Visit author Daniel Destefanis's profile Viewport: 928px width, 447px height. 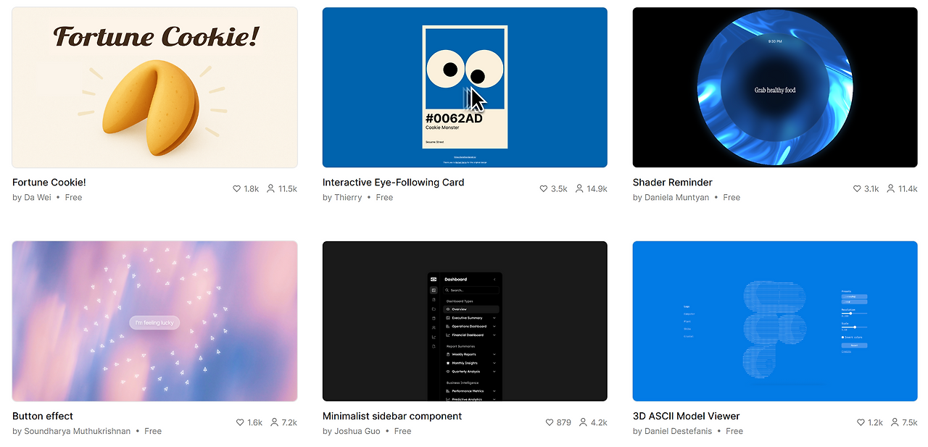coord(679,431)
